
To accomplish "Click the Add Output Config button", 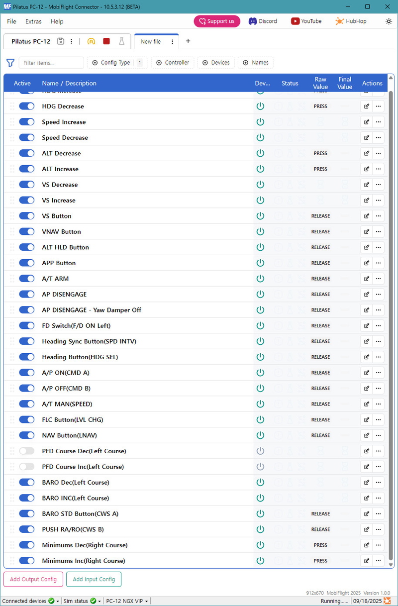I will click(33, 579).
